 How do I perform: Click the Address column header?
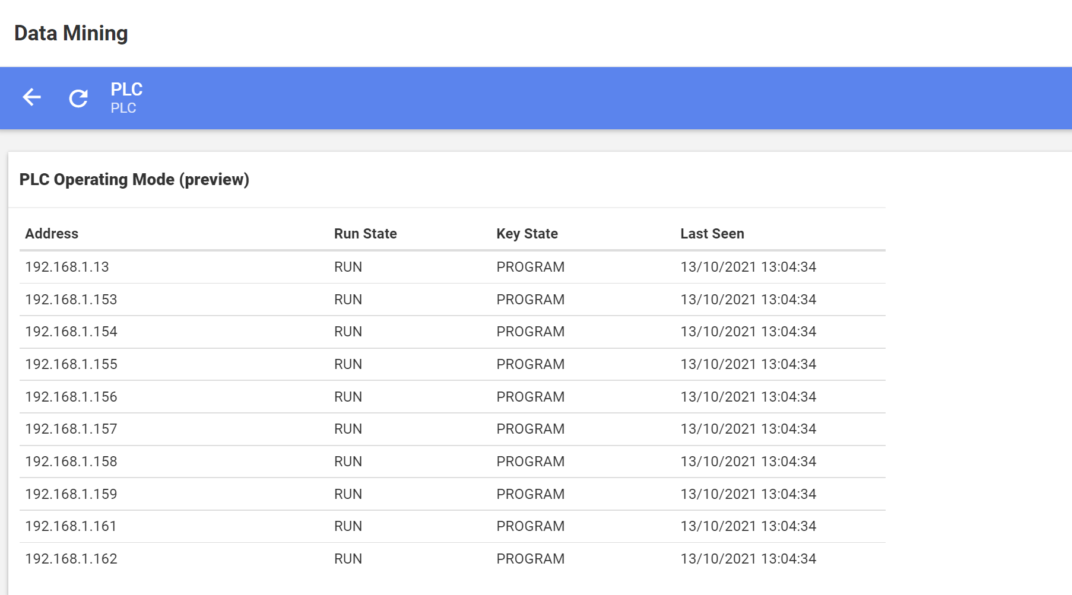52,234
